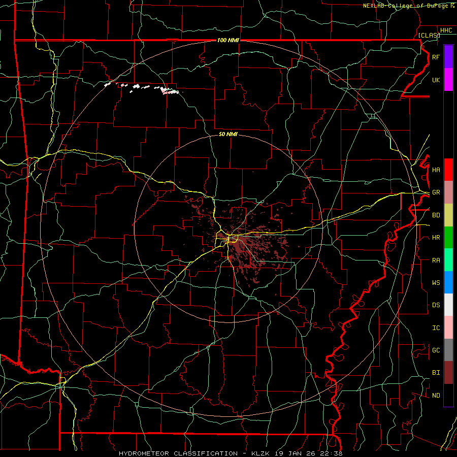Click the GC legend label
The height and width of the screenshot is (457, 457).
pos(436,350)
